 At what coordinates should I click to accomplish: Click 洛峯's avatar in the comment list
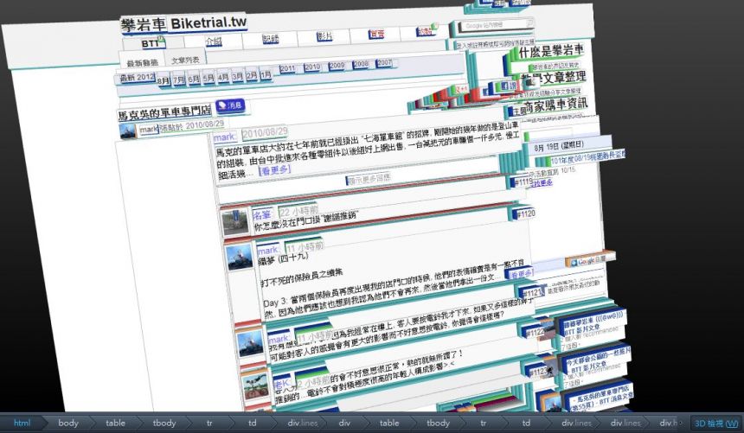tap(235, 222)
